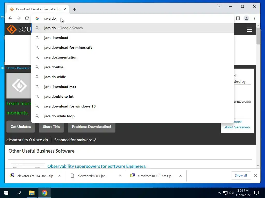Choose 'java double' suggestion
265x198 pixels.
132,67
